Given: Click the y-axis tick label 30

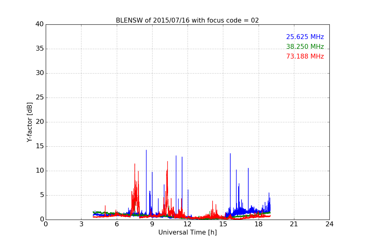Looking at the screenshot, I should (x=40, y=73).
